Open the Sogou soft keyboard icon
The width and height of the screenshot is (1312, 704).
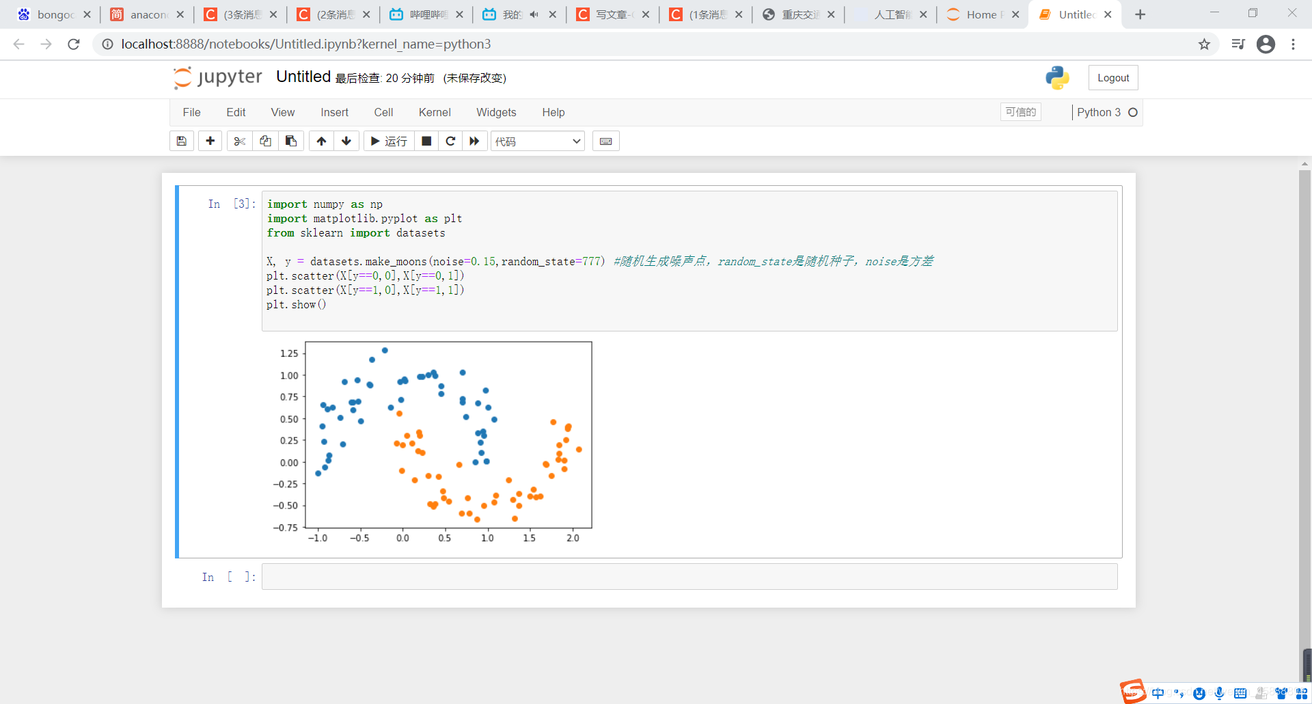point(1240,693)
